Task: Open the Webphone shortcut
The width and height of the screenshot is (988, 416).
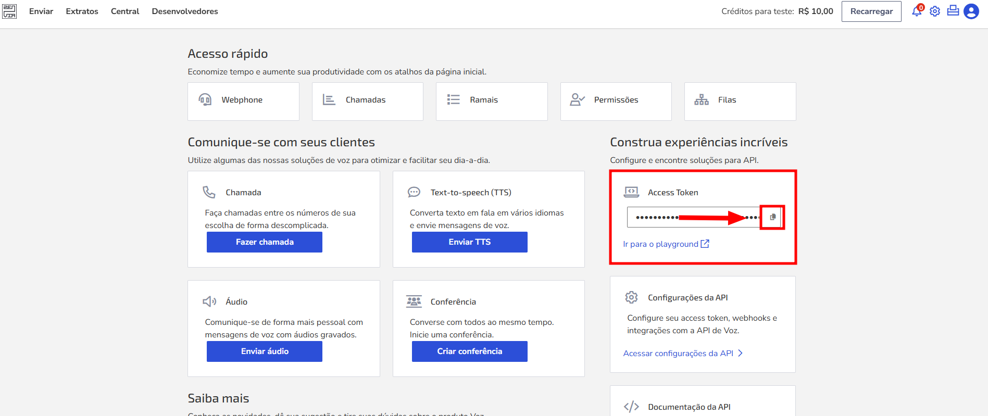Action: pyautogui.click(x=243, y=101)
